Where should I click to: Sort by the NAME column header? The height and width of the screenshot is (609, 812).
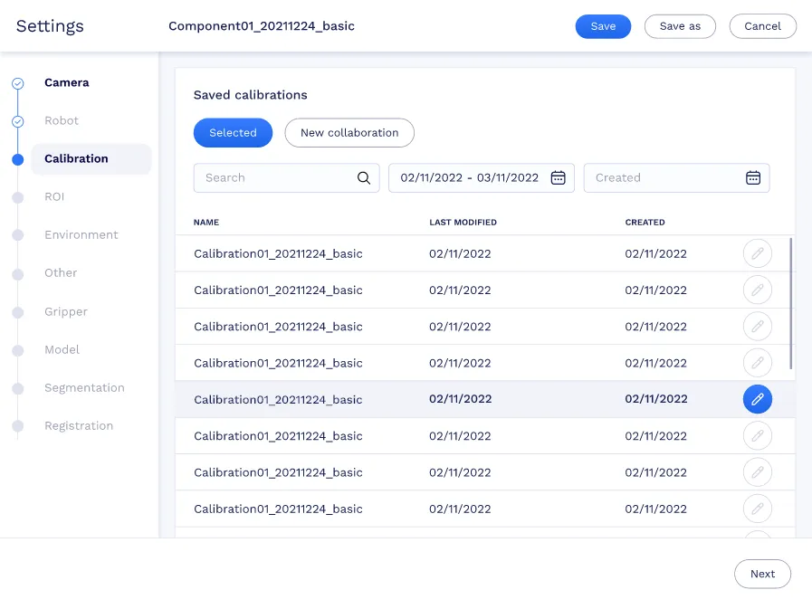coord(206,223)
